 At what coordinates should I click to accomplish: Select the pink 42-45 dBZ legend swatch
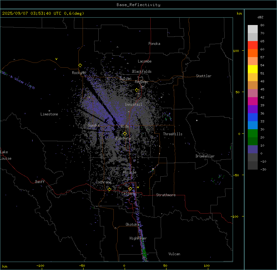tap(253, 93)
